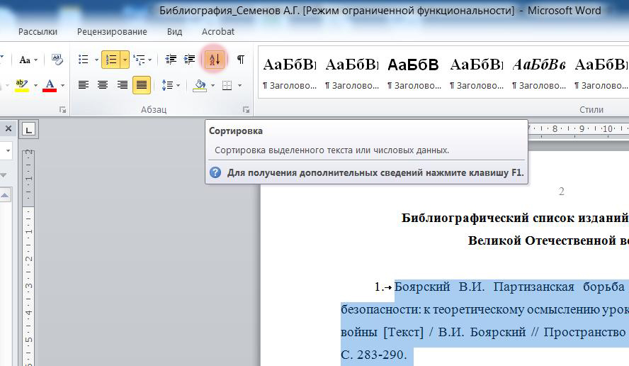Align text to the left
This screenshot has height=366, width=629.
84,85
